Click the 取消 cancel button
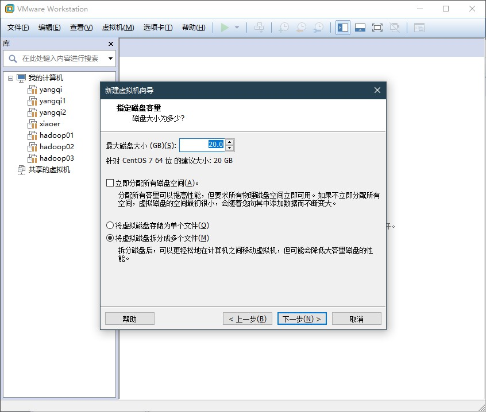This screenshot has height=412, width=486. point(356,318)
